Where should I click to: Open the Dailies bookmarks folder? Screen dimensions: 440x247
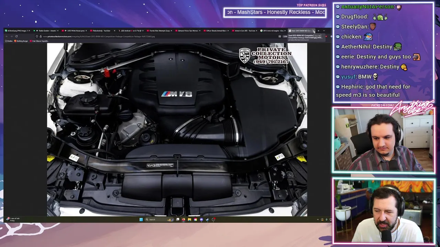pyautogui.click(x=9, y=41)
